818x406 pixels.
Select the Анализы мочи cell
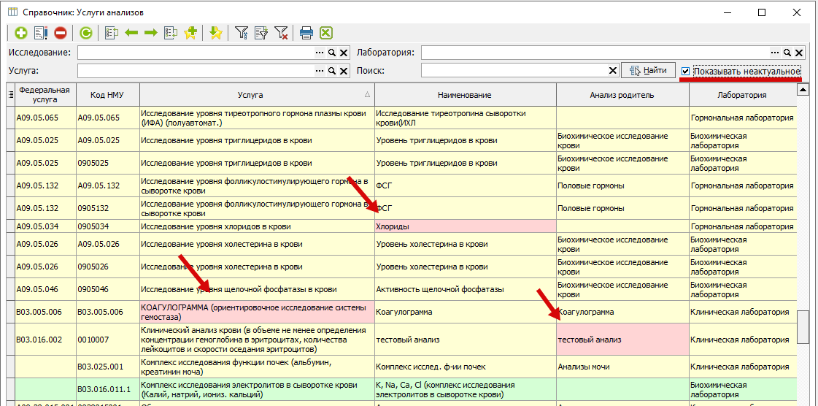point(622,367)
